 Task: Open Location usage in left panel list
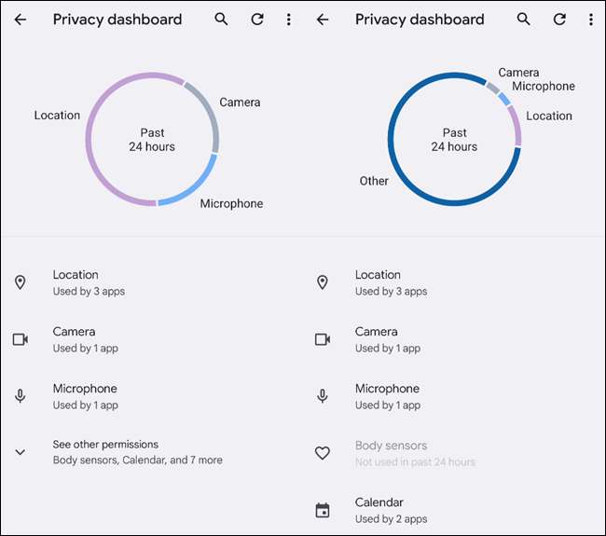tap(89, 282)
